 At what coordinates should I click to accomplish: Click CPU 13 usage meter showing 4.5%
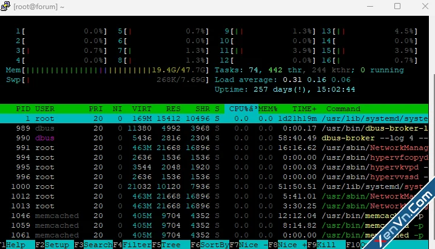tap(369, 31)
